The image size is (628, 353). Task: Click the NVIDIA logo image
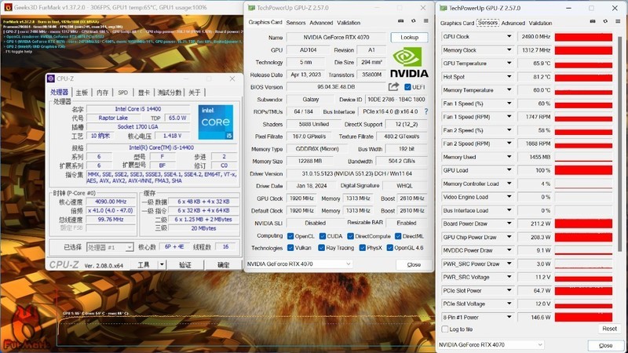pos(409,63)
